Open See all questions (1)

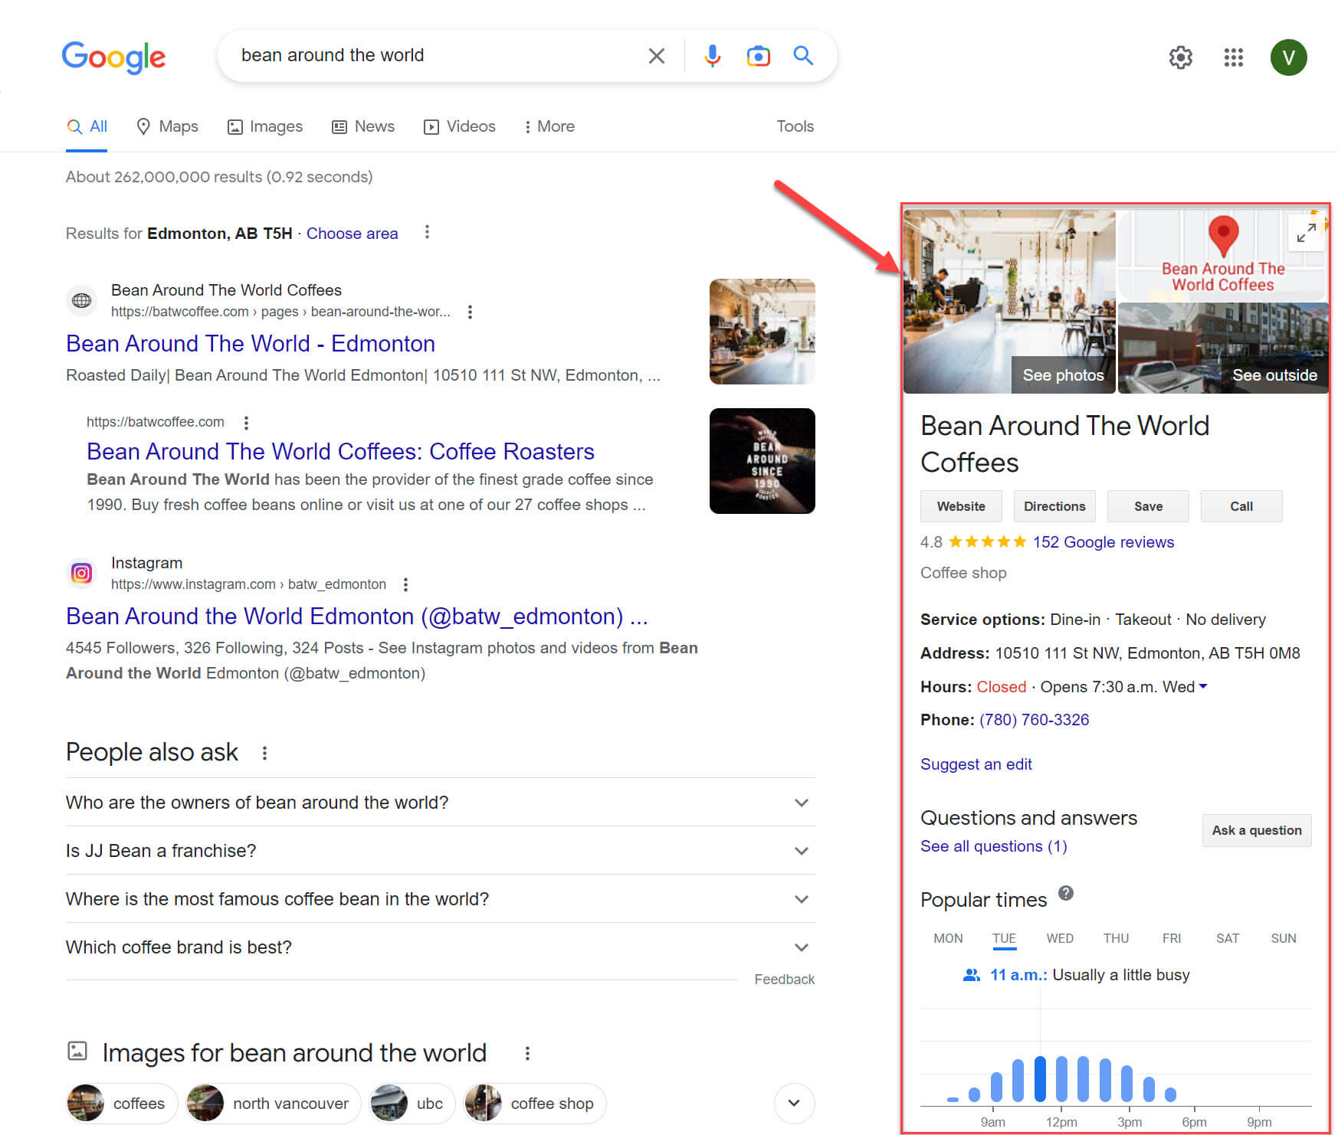993,846
